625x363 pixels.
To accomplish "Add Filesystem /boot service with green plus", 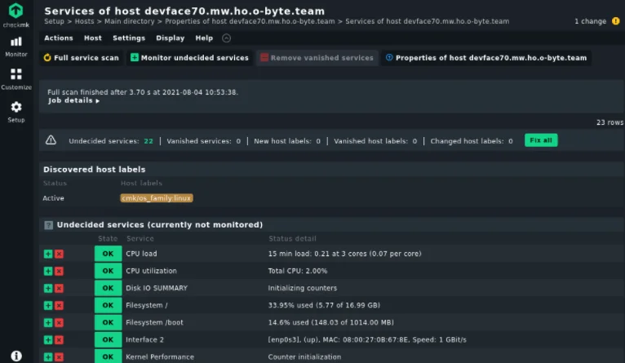I will (48, 322).
